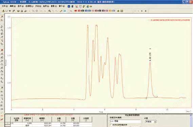Click the blue icon beside the 窗口 menu
Viewport: 193px width, 127px height.
(x=69, y=6)
